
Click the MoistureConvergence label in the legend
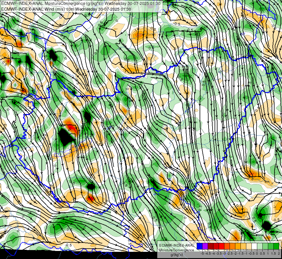177,250
